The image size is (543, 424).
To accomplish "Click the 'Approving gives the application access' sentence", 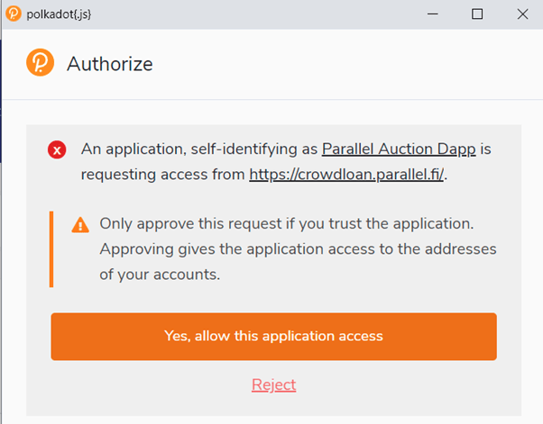I will point(298,248).
